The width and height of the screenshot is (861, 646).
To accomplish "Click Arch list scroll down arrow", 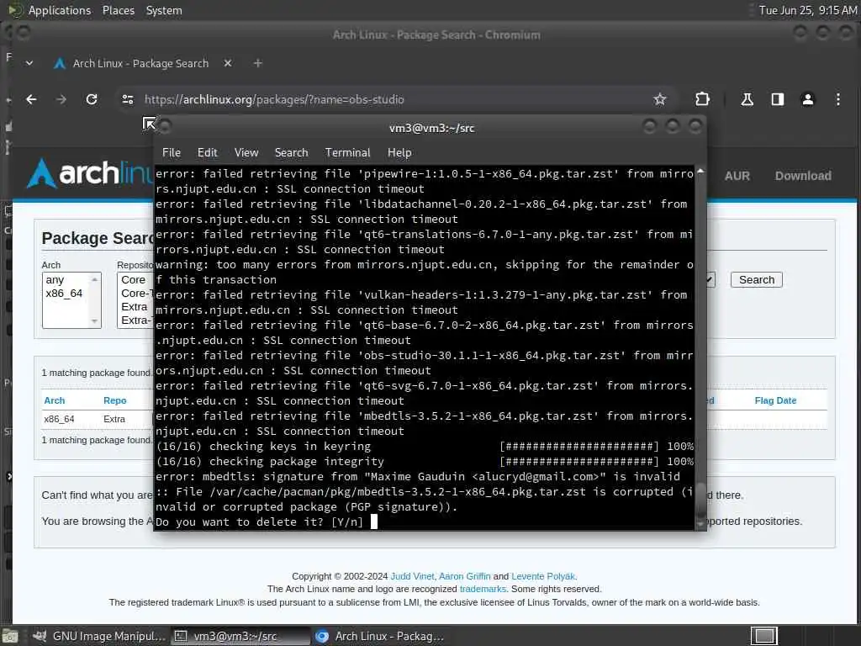I will pyautogui.click(x=94, y=320).
